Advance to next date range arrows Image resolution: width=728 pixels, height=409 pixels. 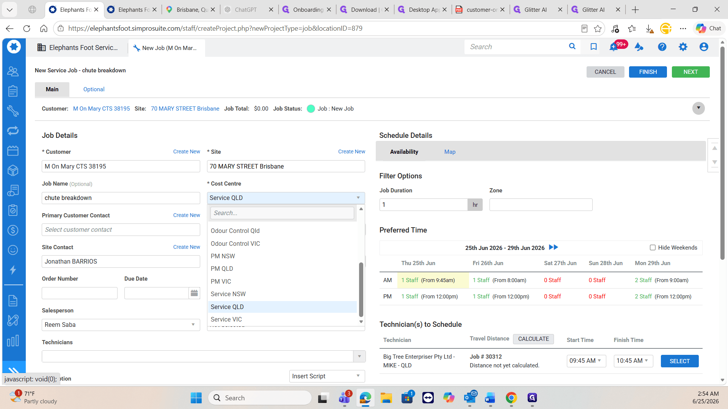(554, 247)
